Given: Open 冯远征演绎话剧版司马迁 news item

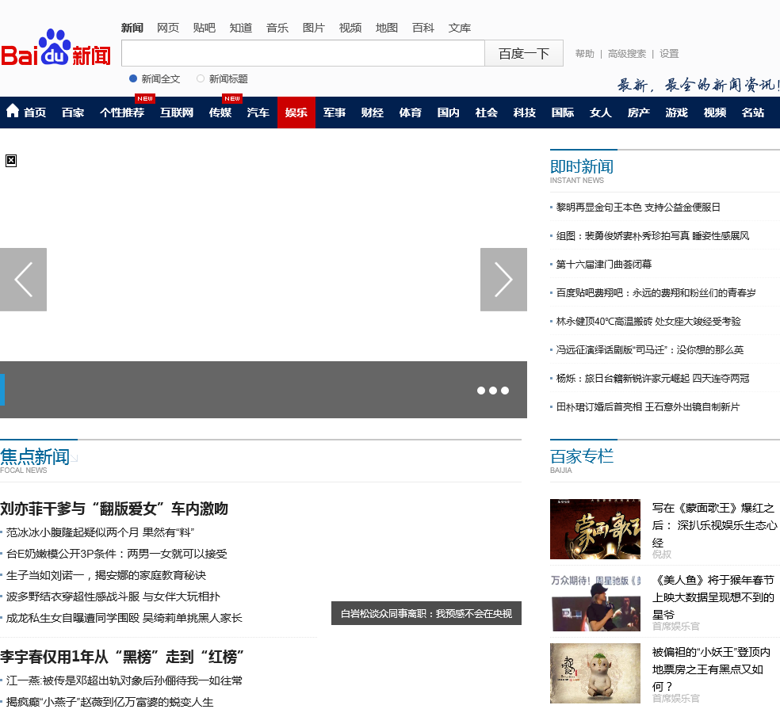Looking at the screenshot, I should click(650, 350).
